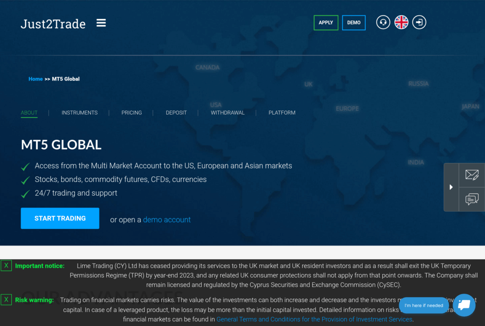Dismiss the Important notice with X
Screen dimensions: 485x326
pyautogui.click(x=6, y=266)
